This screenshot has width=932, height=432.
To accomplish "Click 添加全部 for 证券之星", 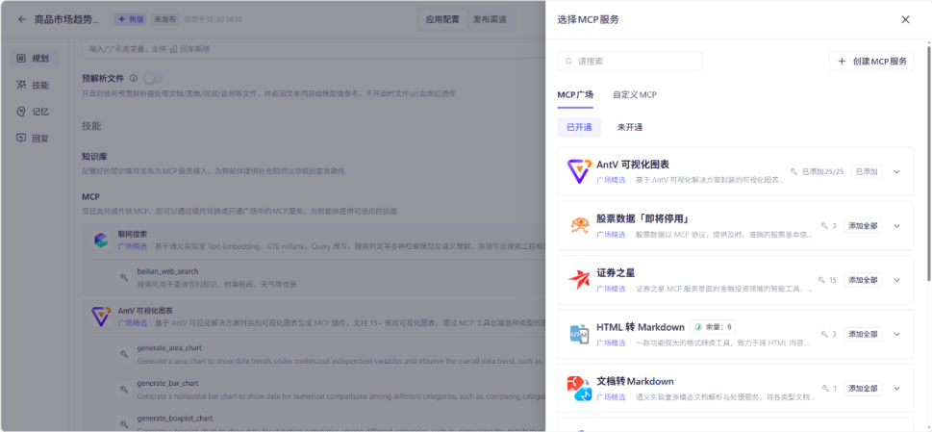I will coord(863,280).
